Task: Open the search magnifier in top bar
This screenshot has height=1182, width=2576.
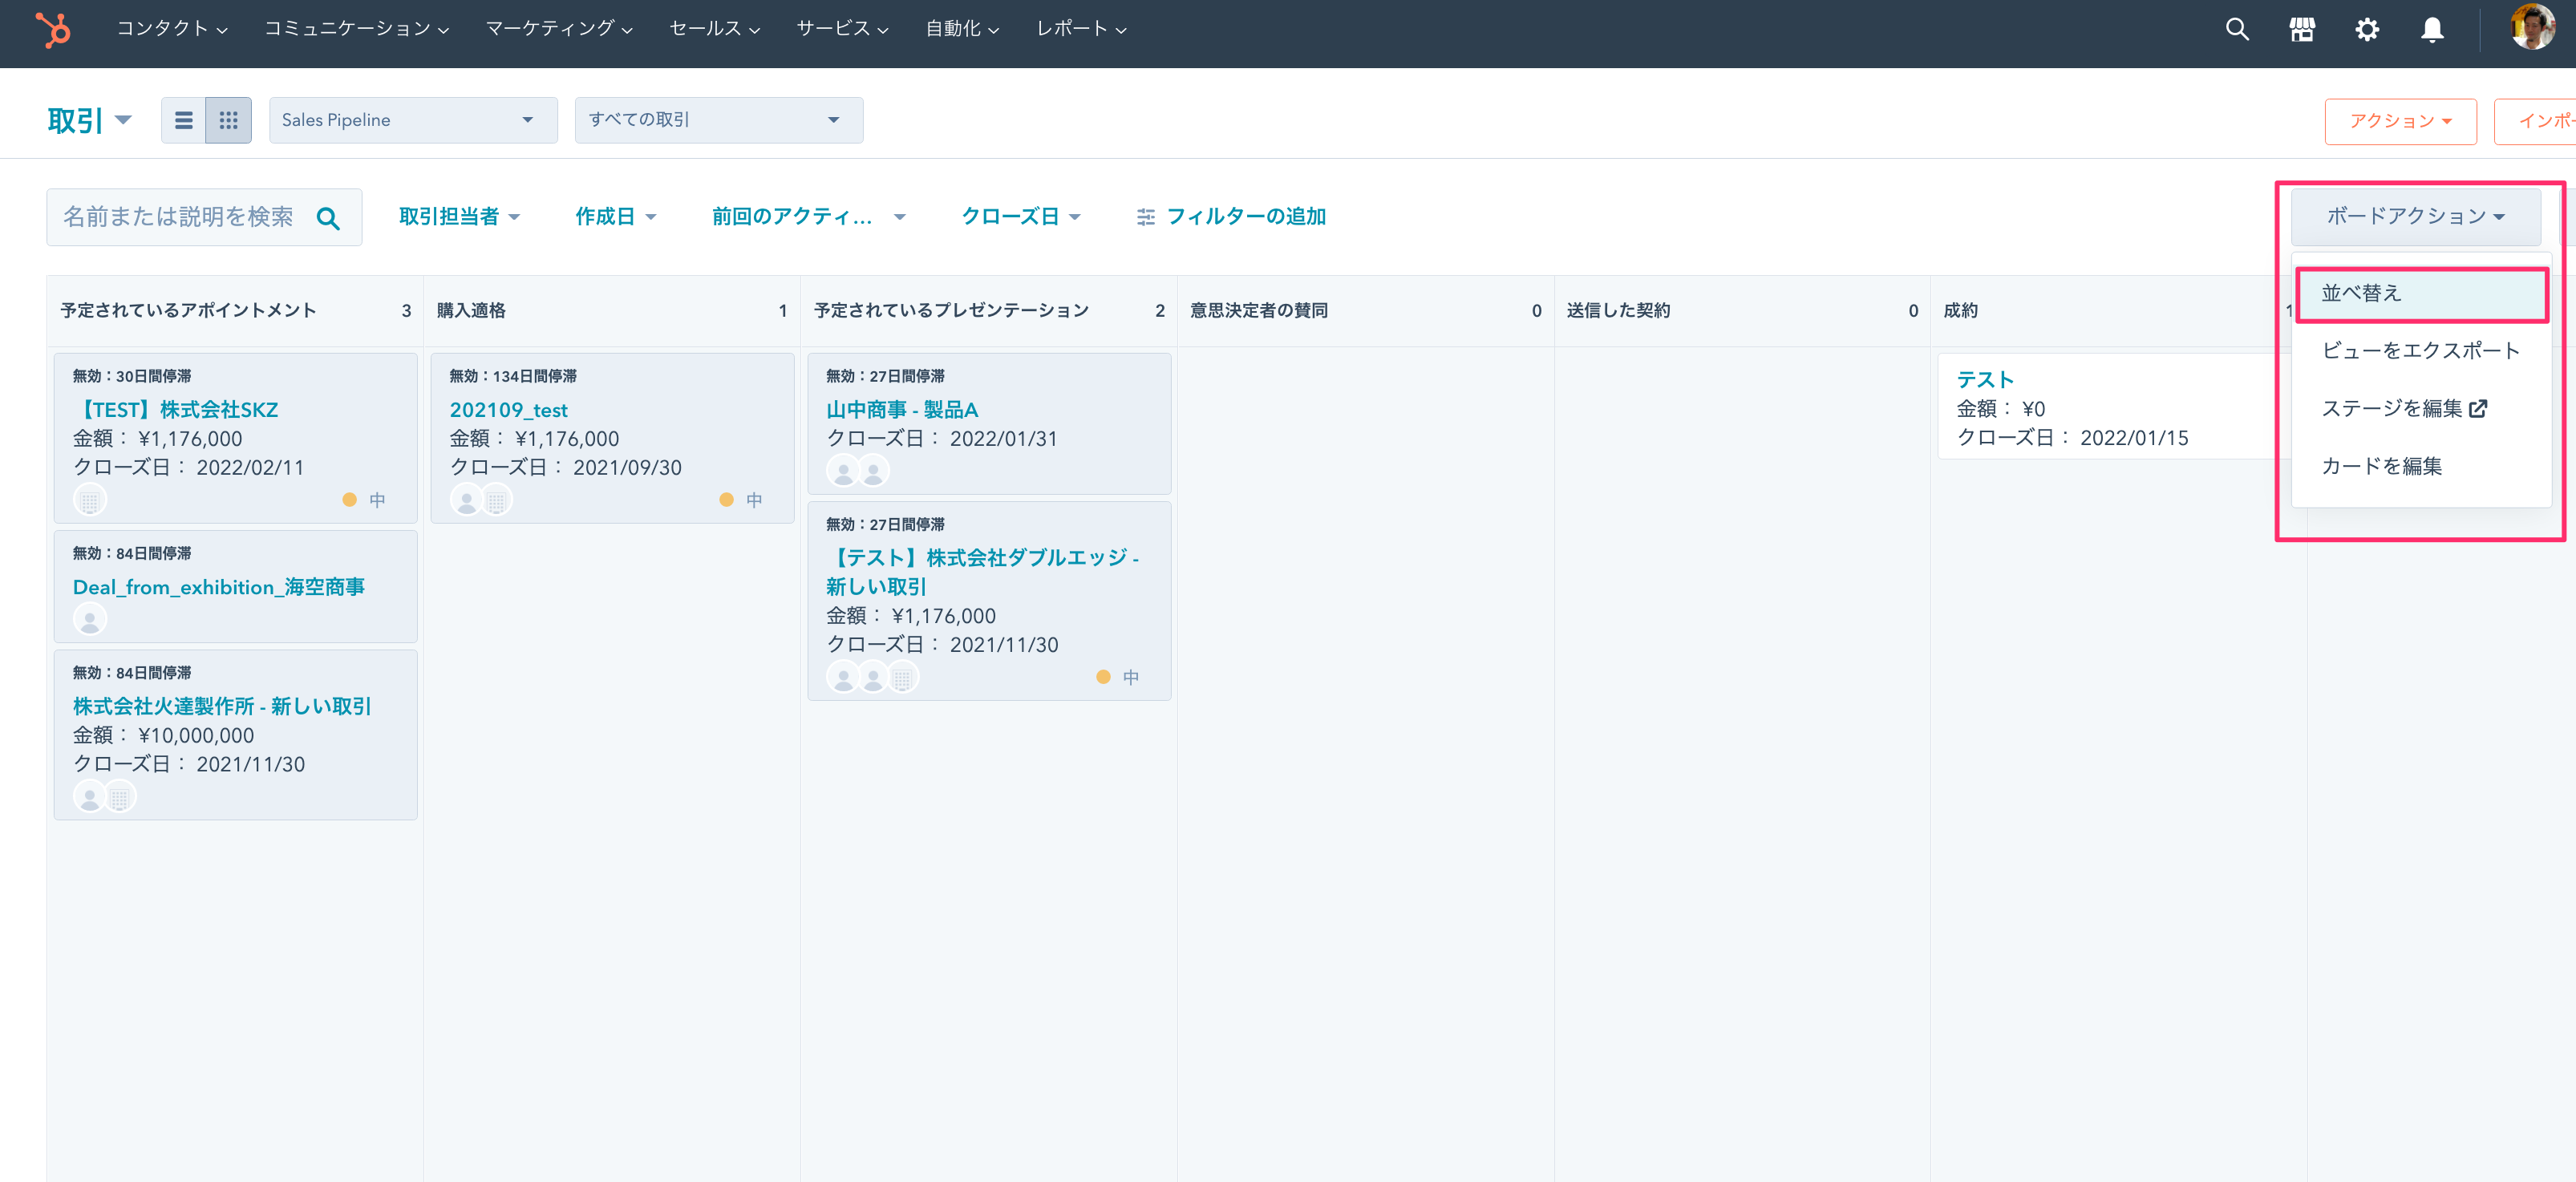Action: [x=2237, y=29]
